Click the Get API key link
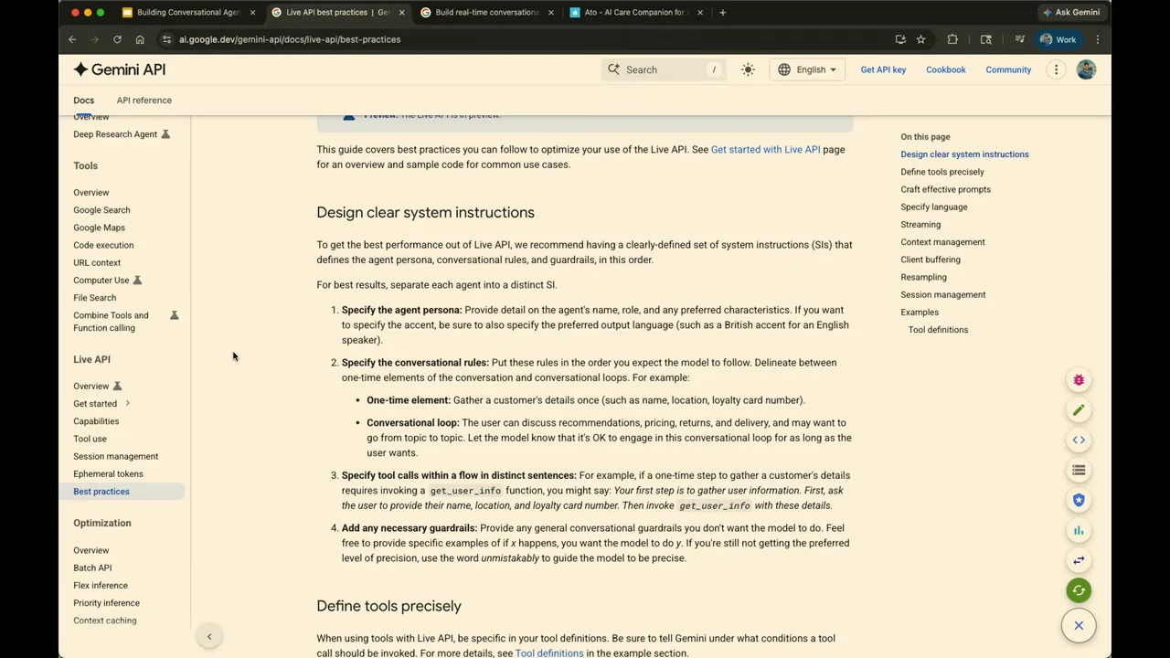 883,69
